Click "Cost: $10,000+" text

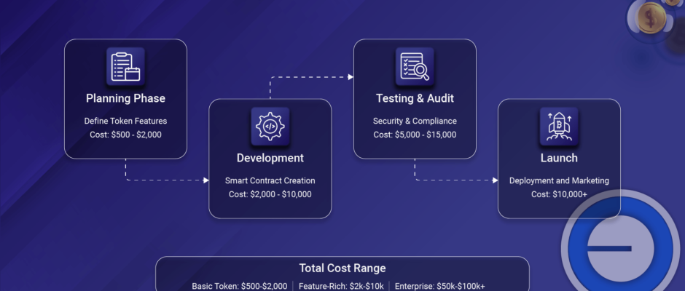coord(559,194)
